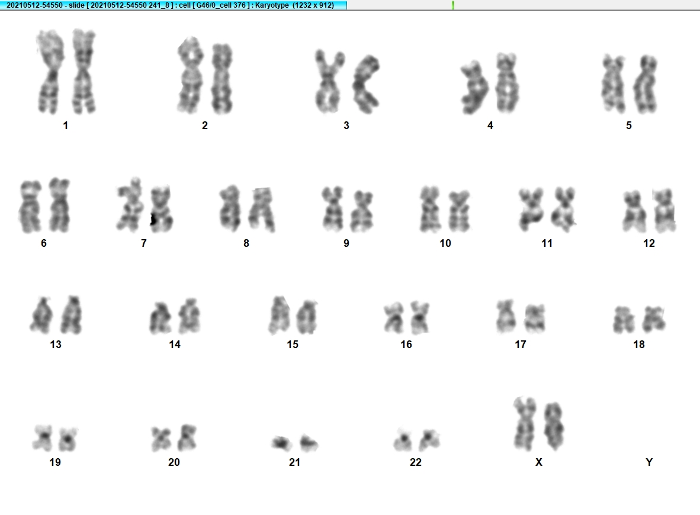Screen dimensions: 700x515
Task: Click the label '22' under its pair
Action: (416, 462)
